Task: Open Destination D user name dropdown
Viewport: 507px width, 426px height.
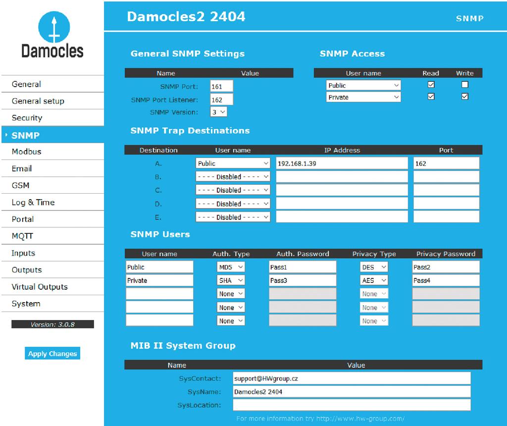Action: click(233, 204)
